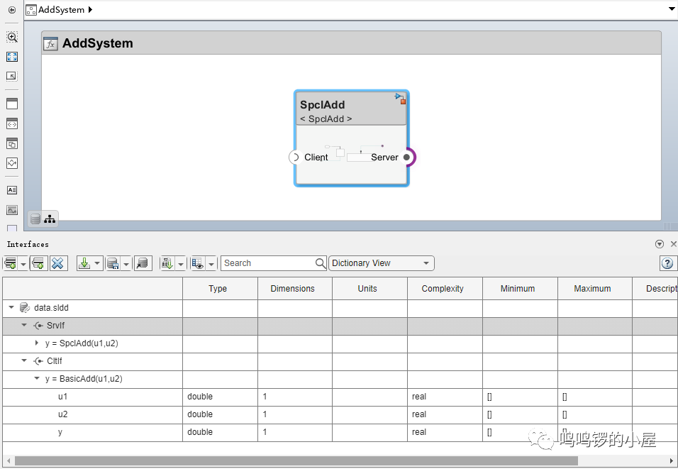Screen dimensions: 678x469
Task: Collapse data.sldd tree node
Action: [x=11, y=308]
